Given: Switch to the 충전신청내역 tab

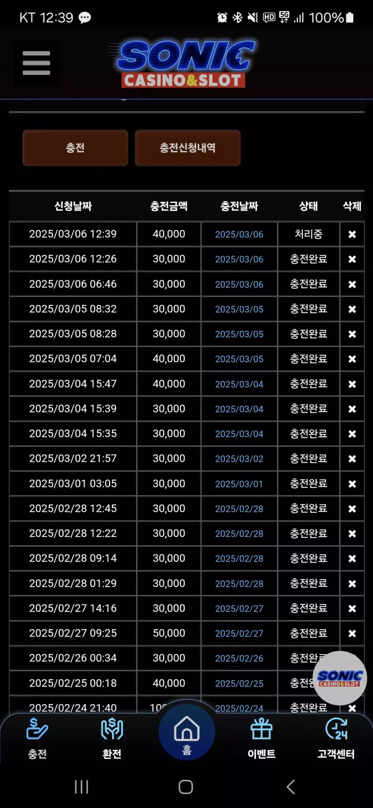Looking at the screenshot, I should click(188, 148).
